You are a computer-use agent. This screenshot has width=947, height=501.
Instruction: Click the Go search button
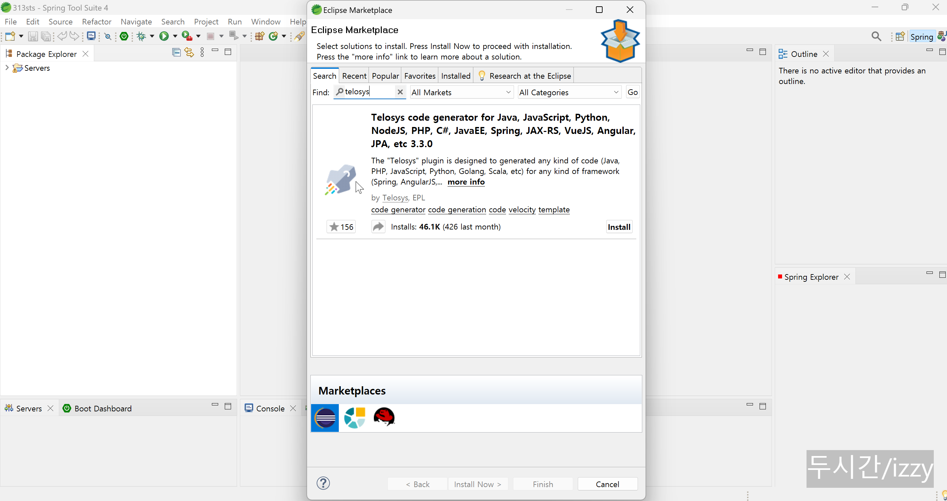click(633, 92)
